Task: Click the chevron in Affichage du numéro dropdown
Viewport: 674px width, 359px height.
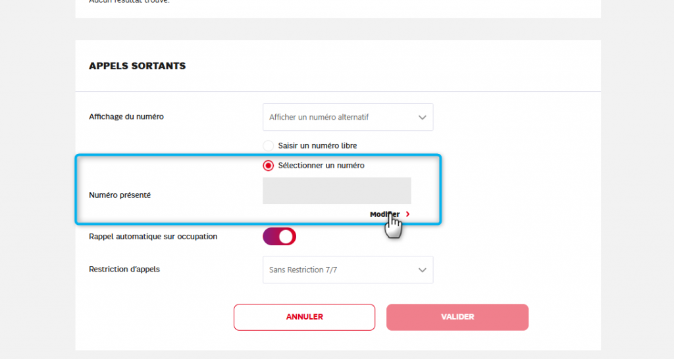Action: pyautogui.click(x=422, y=118)
